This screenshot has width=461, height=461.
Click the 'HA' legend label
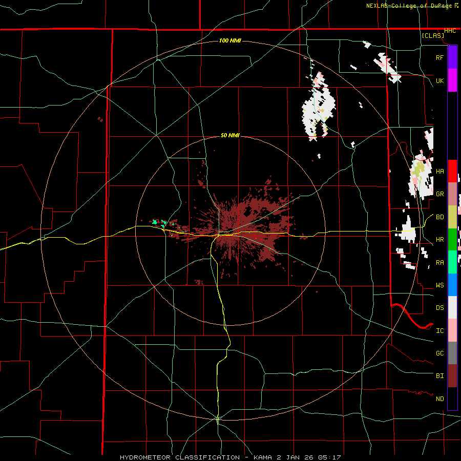[x=439, y=171]
